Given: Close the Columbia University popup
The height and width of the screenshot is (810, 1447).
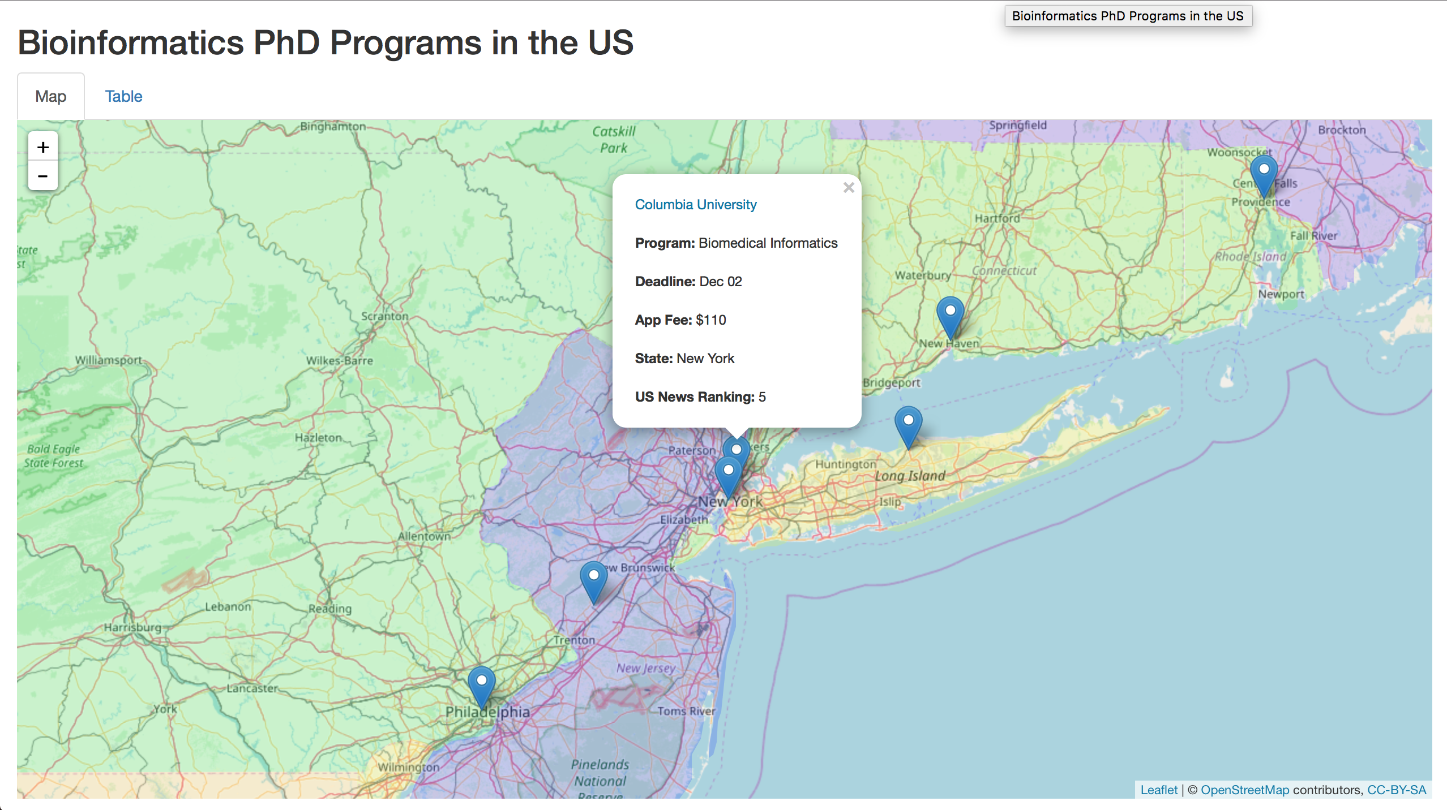Looking at the screenshot, I should point(848,188).
